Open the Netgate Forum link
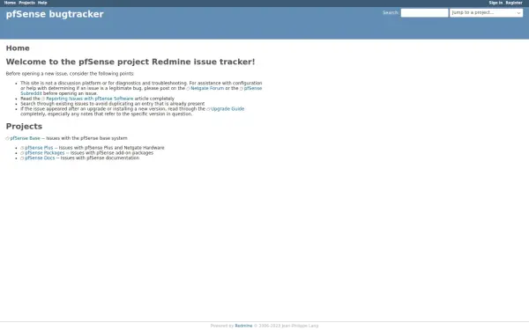The image size is (529, 330). tap(207, 88)
